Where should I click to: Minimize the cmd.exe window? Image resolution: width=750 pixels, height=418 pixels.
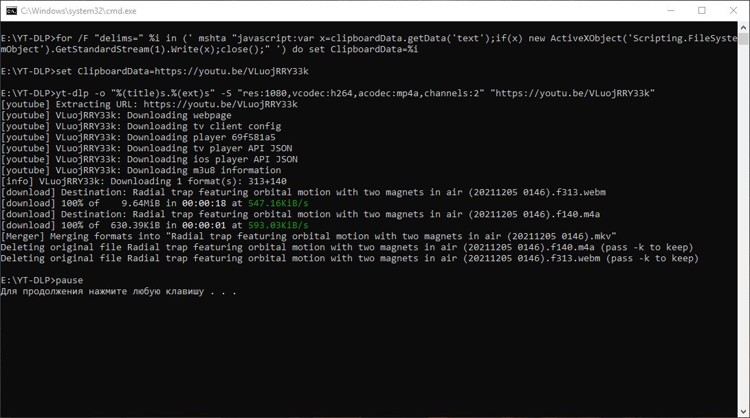pyautogui.click(x=670, y=10)
